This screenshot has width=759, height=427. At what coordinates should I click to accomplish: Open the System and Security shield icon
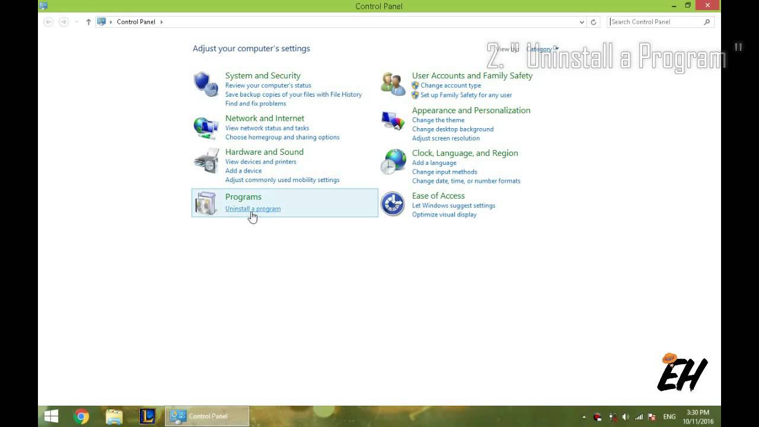tap(206, 84)
